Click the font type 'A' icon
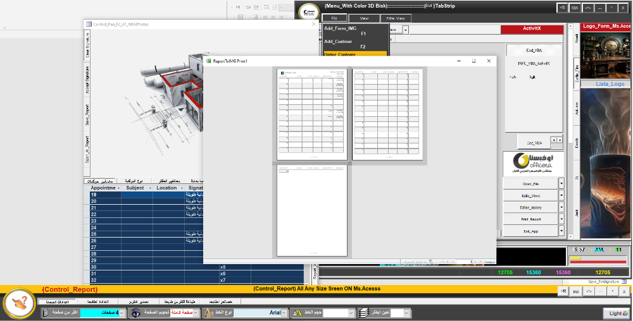This screenshot has width=633, height=321. (x=208, y=313)
